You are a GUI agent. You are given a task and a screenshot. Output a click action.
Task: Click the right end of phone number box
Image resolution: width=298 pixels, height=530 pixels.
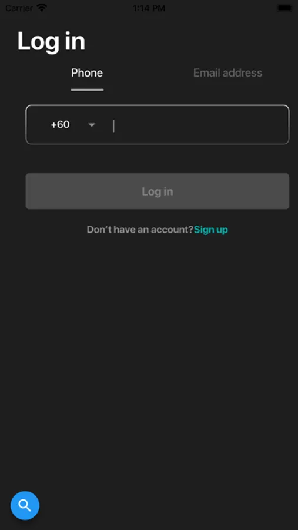277,125
